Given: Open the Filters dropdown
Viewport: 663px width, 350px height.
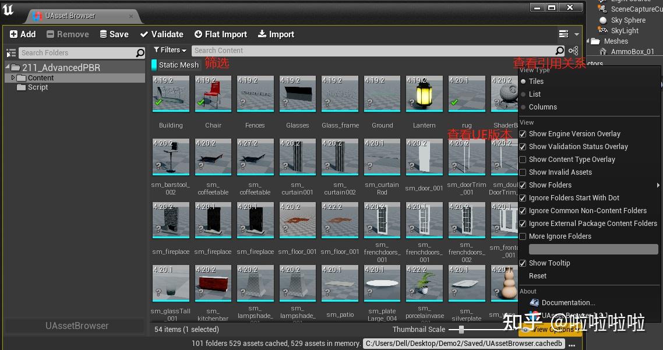Looking at the screenshot, I should [x=170, y=50].
